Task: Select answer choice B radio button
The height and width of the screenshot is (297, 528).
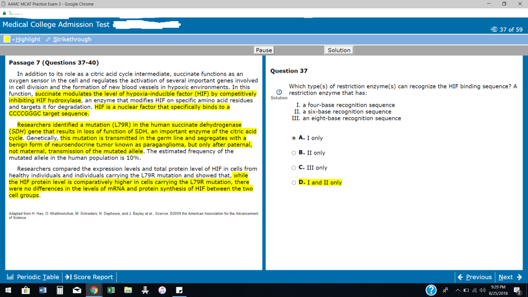Action: point(293,153)
